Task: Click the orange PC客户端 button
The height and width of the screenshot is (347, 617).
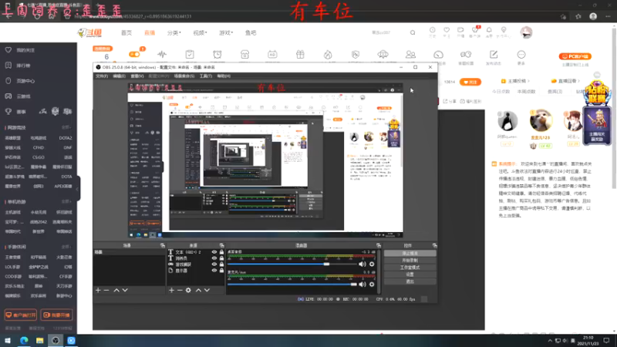Action: [x=575, y=56]
